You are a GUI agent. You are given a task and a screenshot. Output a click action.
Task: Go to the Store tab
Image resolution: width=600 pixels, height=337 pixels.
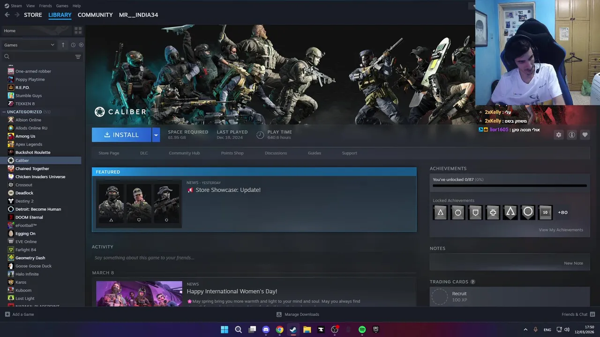tap(33, 15)
